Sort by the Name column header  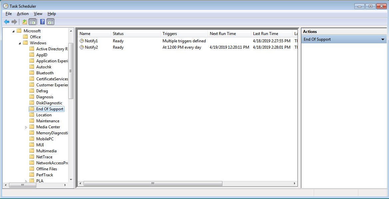coord(94,34)
